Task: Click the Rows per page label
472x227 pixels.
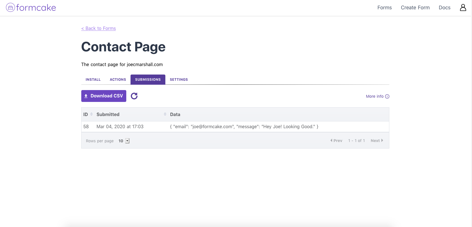Action: pos(100,141)
